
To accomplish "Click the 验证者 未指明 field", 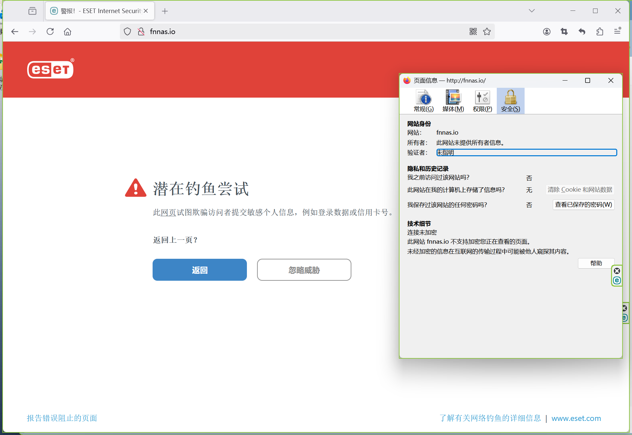I will pyautogui.click(x=527, y=152).
